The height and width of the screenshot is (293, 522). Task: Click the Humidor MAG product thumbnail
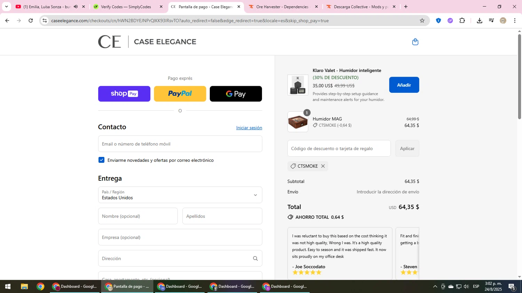[x=298, y=122]
